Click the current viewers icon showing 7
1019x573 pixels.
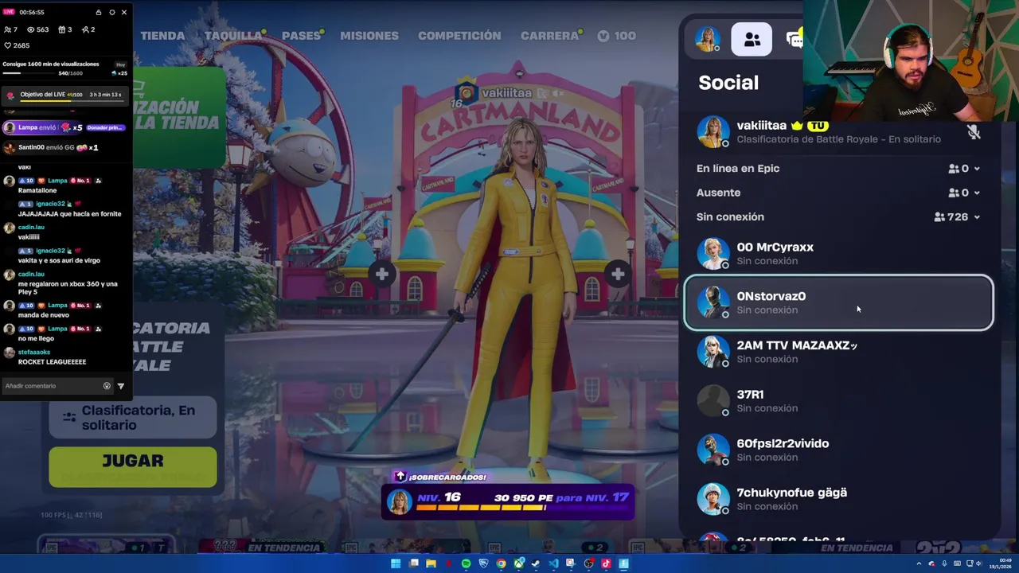coord(7,29)
